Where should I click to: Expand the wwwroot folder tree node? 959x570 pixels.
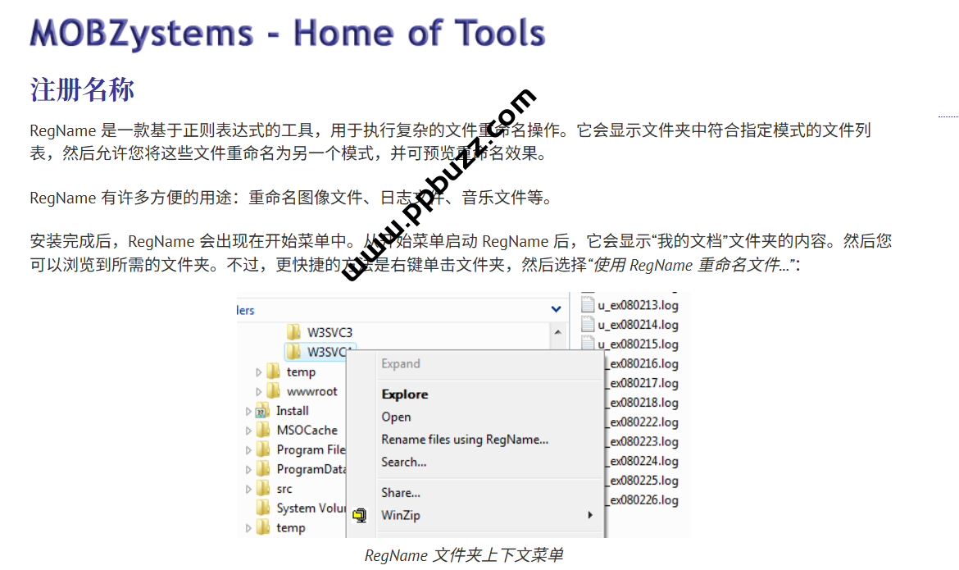click(259, 392)
